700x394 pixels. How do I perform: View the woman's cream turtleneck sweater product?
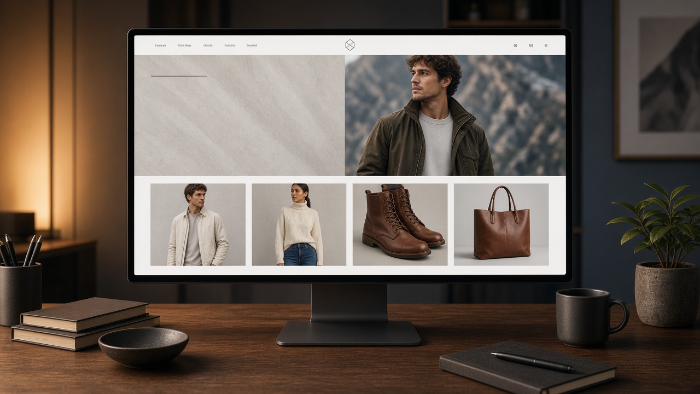(299, 224)
